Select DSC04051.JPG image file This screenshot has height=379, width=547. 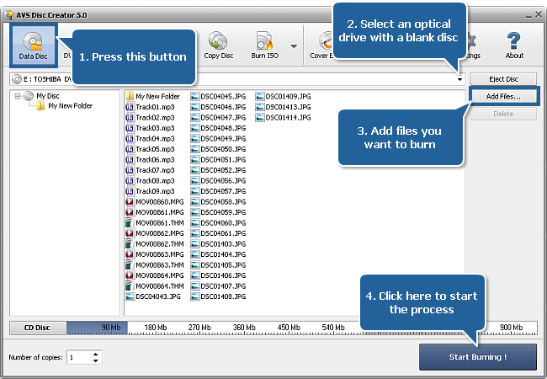click(219, 159)
